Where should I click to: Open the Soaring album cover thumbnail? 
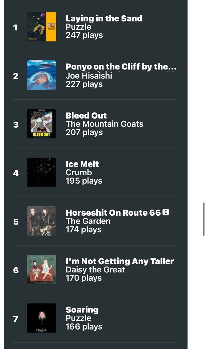(x=42, y=318)
